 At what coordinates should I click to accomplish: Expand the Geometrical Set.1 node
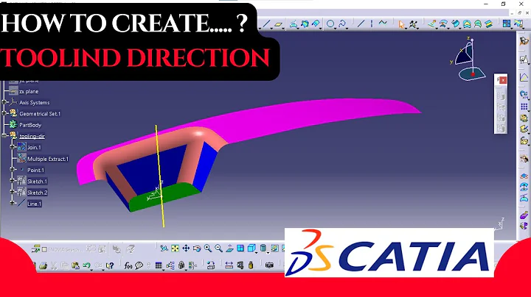coord(4,113)
